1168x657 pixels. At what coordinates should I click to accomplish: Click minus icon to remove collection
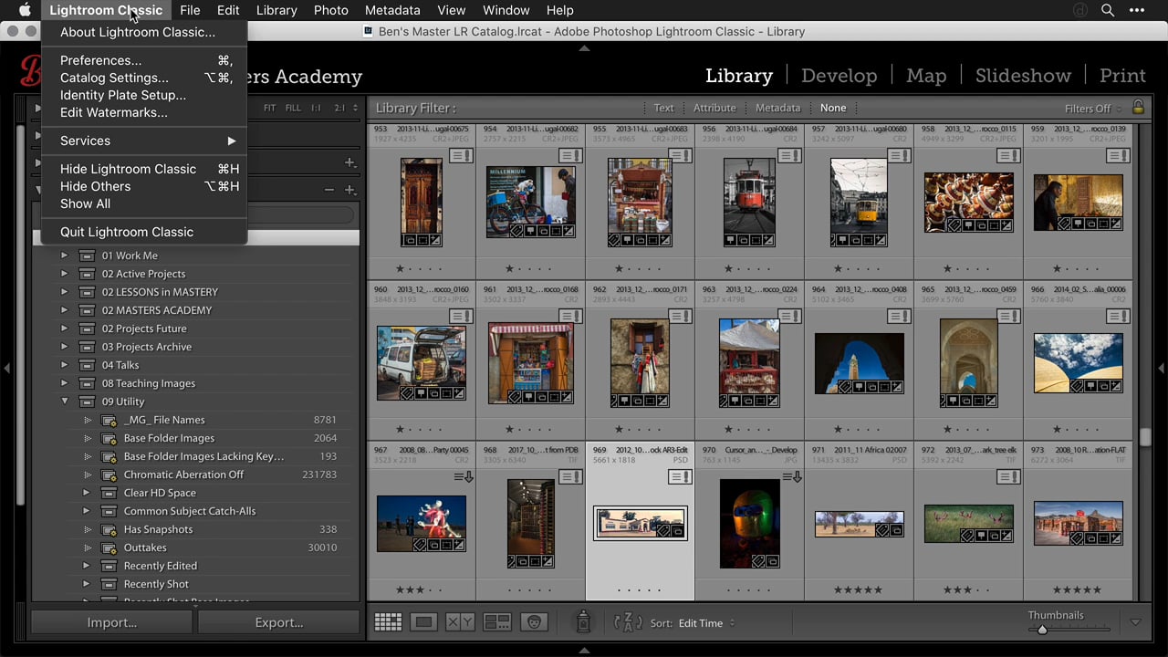point(329,190)
